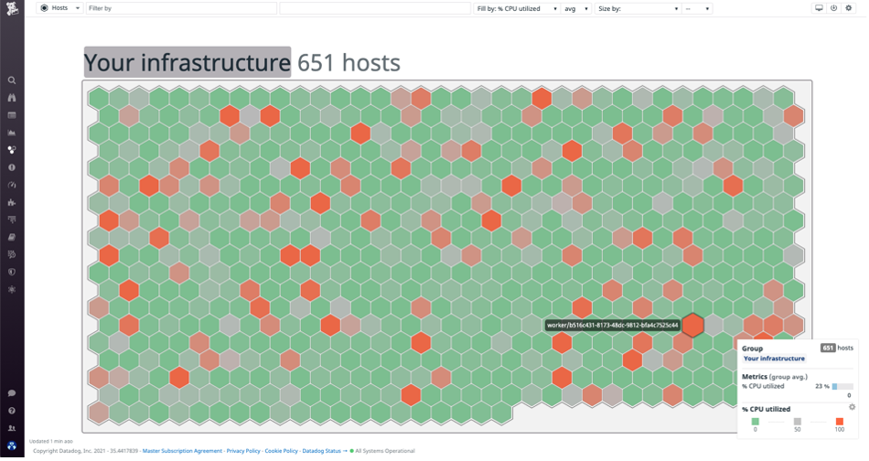Open the user account avatar icon
Viewport: 869px width, 461px height.
point(12,445)
